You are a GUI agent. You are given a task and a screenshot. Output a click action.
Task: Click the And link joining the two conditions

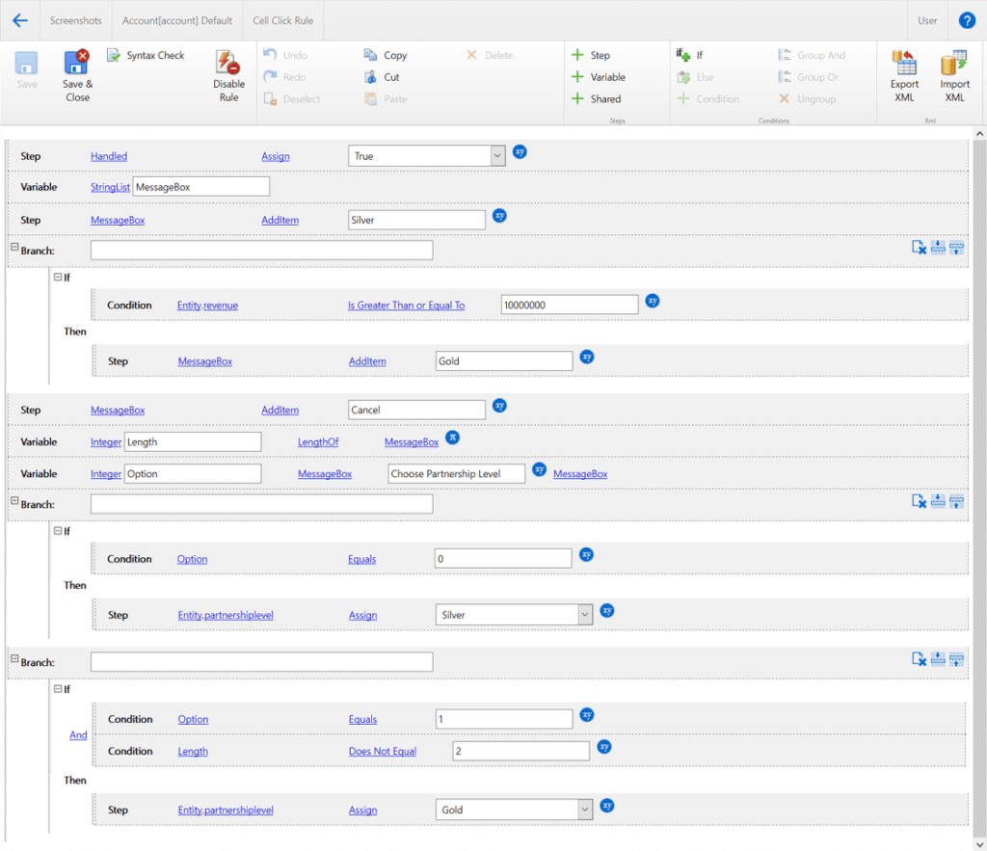(x=77, y=734)
